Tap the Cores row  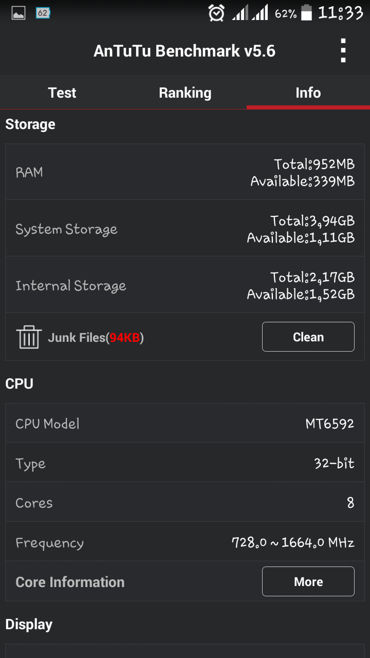click(185, 503)
